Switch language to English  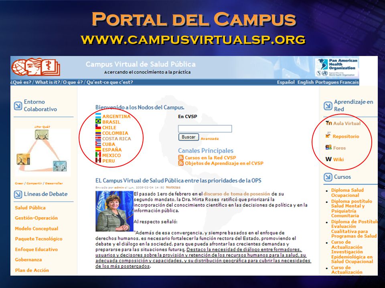pos(306,82)
